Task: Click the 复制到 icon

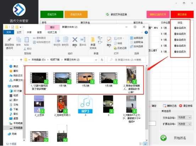Action: click(x=65, y=41)
